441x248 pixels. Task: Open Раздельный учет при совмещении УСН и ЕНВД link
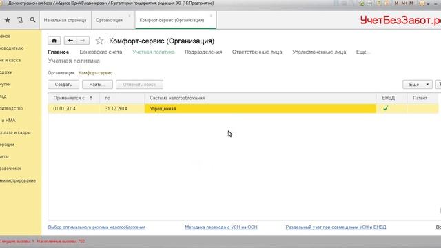(x=336, y=227)
